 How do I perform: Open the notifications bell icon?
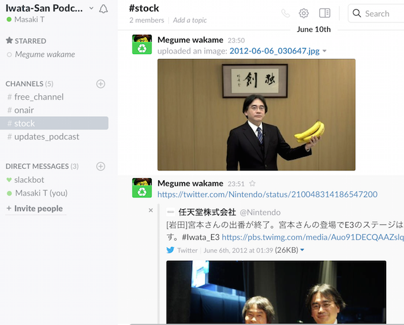click(103, 9)
